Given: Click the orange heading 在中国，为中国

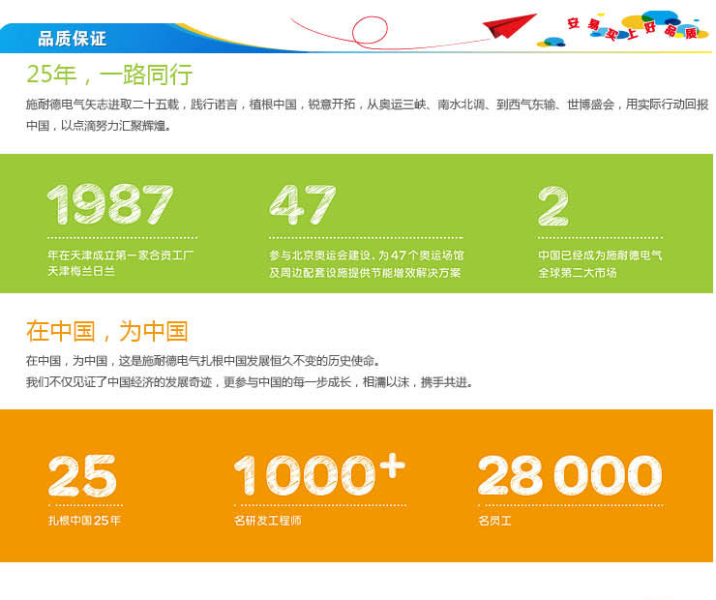Looking at the screenshot, I should (107, 331).
